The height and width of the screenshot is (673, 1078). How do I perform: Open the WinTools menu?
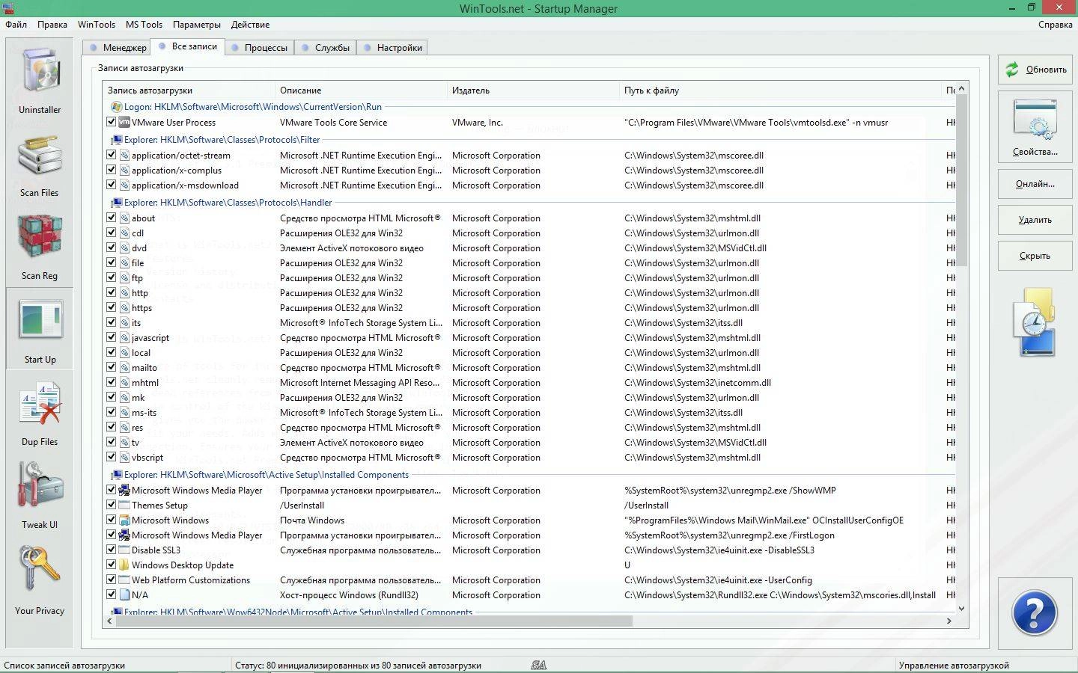click(97, 25)
